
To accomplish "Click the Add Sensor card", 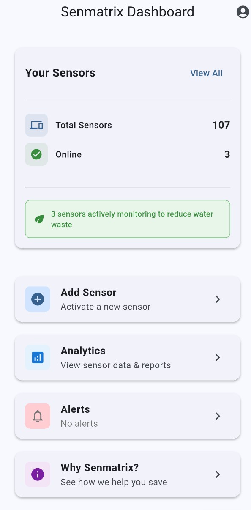I will [127, 299].
